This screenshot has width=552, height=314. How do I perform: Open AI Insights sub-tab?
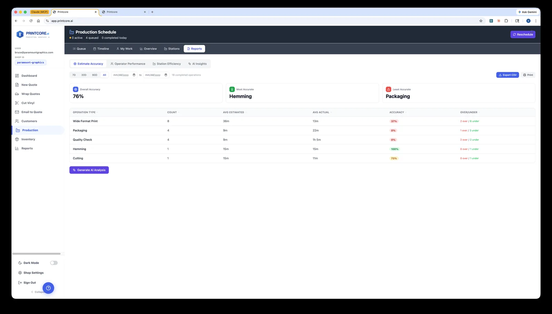[197, 64]
